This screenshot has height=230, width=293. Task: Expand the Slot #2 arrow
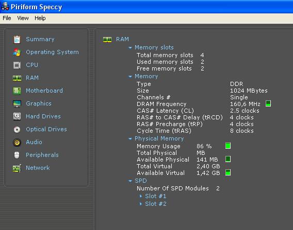(x=141, y=204)
